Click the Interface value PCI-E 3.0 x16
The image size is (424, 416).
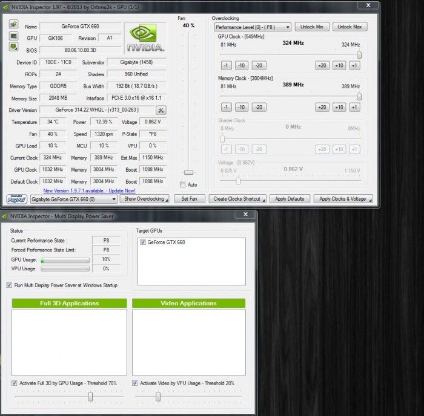click(136, 98)
